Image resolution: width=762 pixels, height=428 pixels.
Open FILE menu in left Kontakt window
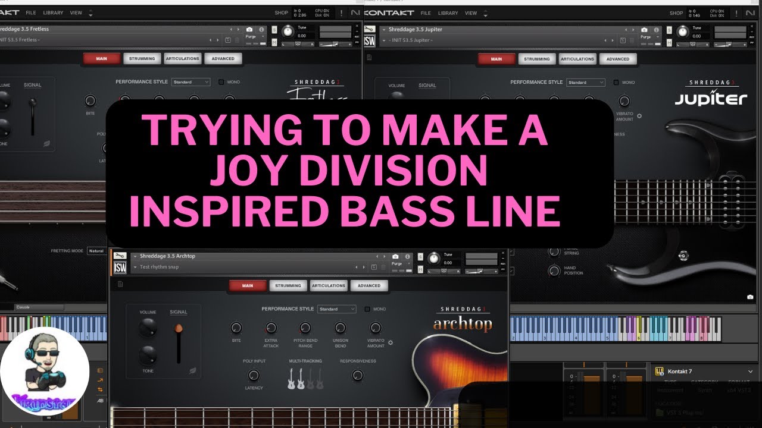tap(30, 12)
